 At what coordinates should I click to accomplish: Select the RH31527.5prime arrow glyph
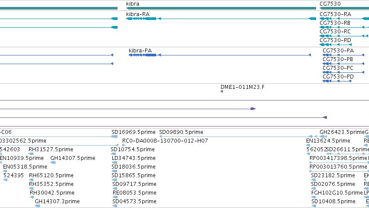pyautogui.click(x=31, y=154)
